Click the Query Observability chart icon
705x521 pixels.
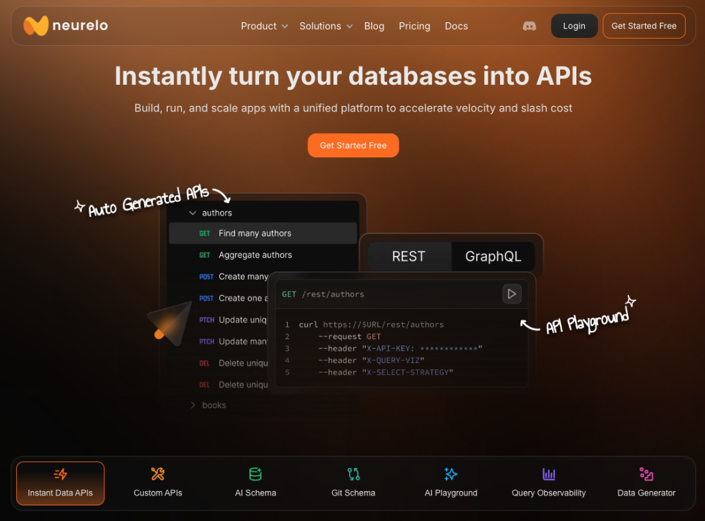[x=548, y=474]
